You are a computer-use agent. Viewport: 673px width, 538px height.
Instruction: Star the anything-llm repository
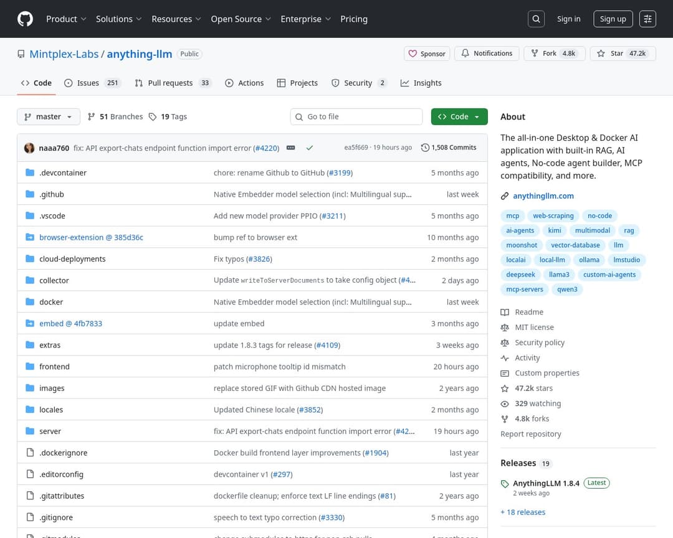pyautogui.click(x=621, y=54)
